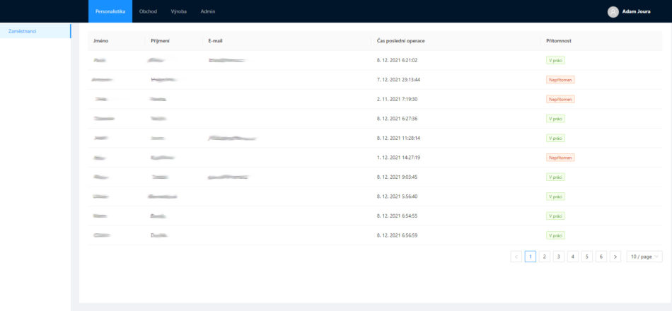Click V práci tag in 6:27:36 row
The image size is (672, 311).
pos(555,119)
